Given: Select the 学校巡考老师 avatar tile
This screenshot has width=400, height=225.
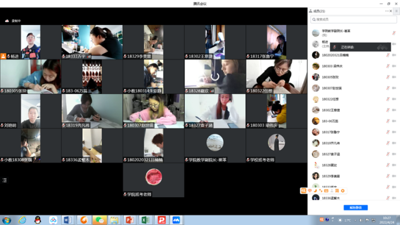Looking at the screenshot, I should 277,146.
